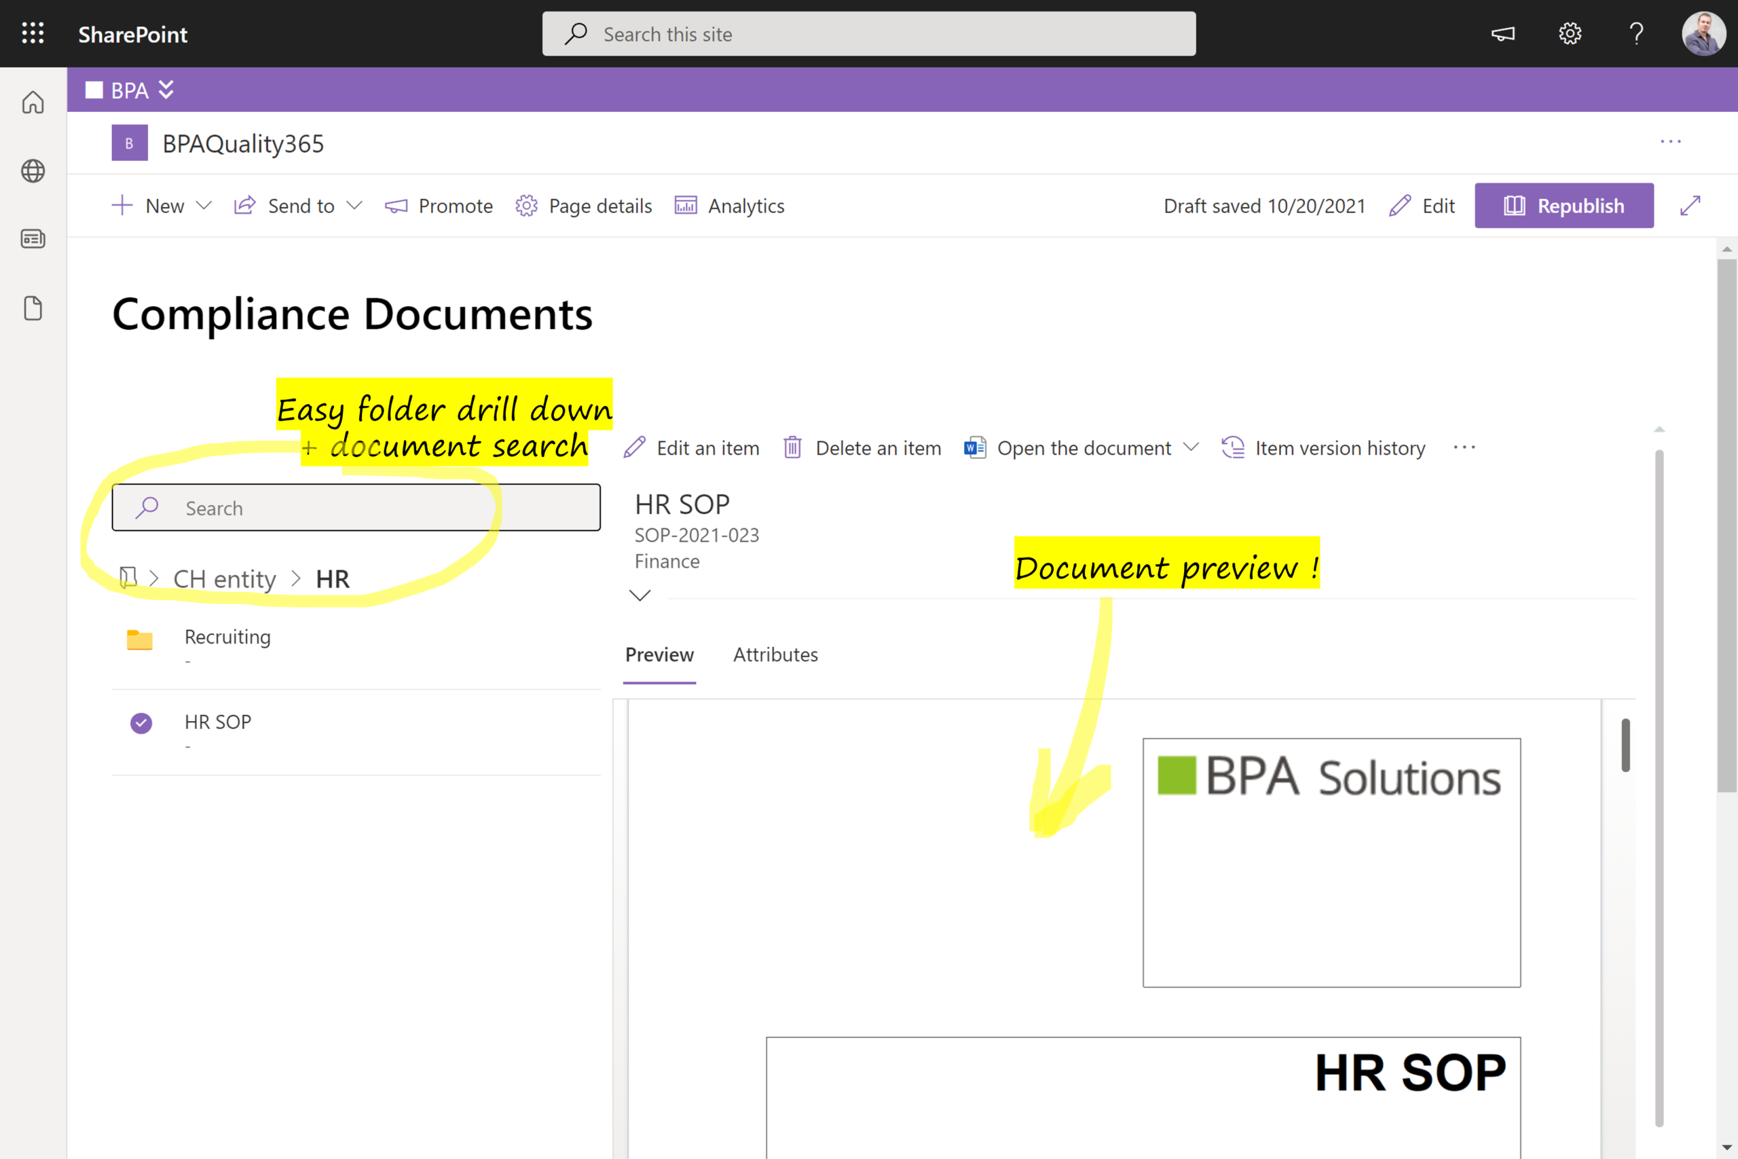Open the SharePoint app launcher grid
The height and width of the screenshot is (1159, 1738).
[33, 33]
